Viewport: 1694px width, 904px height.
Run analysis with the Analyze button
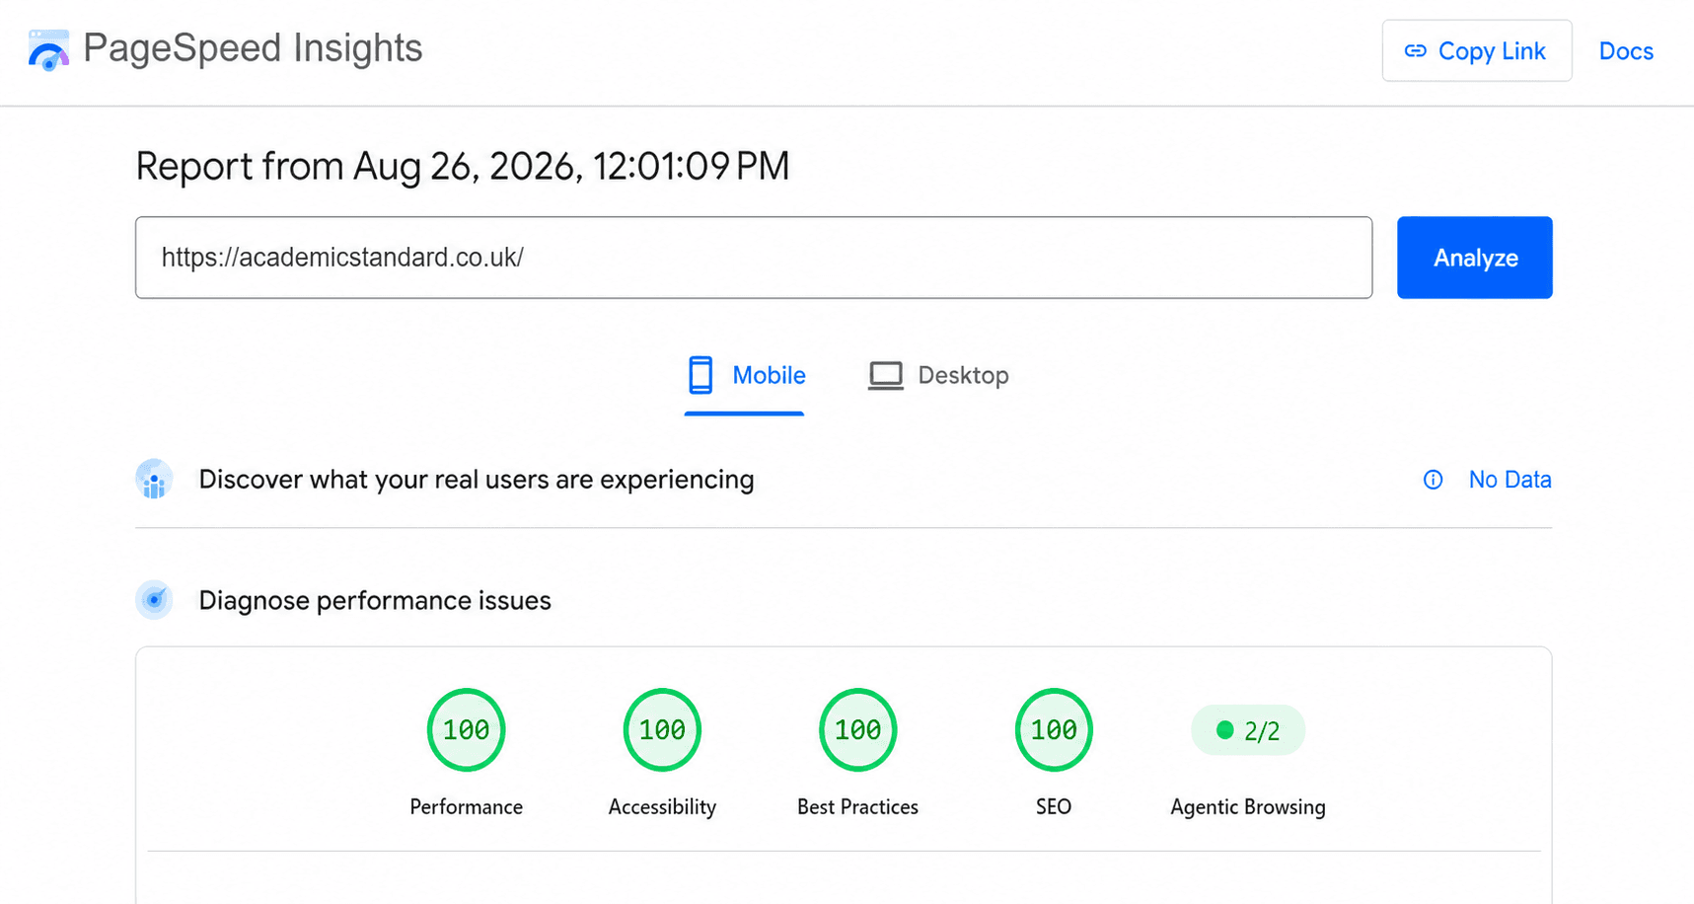(x=1474, y=258)
